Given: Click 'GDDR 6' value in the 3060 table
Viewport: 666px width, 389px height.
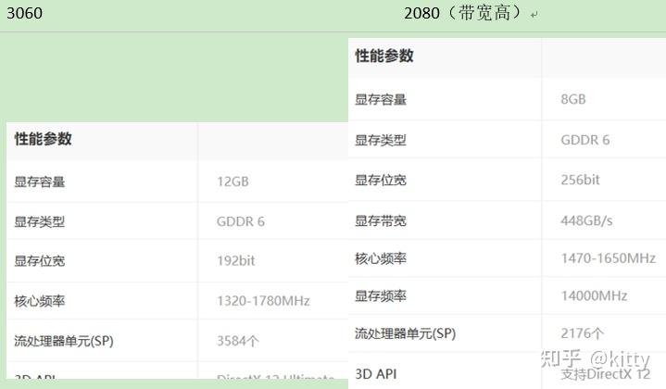Looking at the screenshot, I should [241, 221].
